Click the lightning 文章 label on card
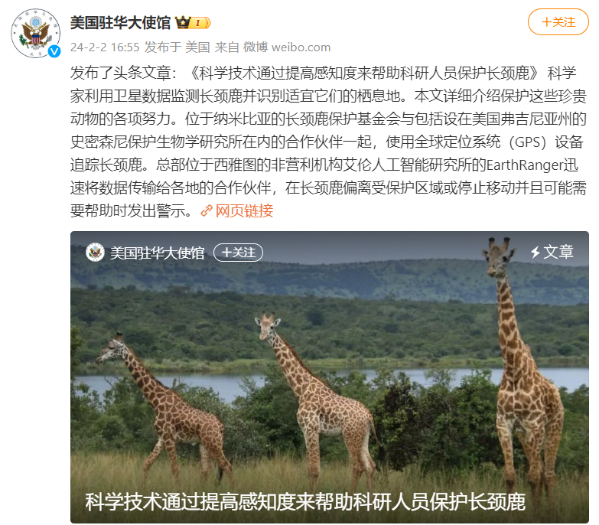Image resolution: width=599 pixels, height=525 pixels. [552, 252]
